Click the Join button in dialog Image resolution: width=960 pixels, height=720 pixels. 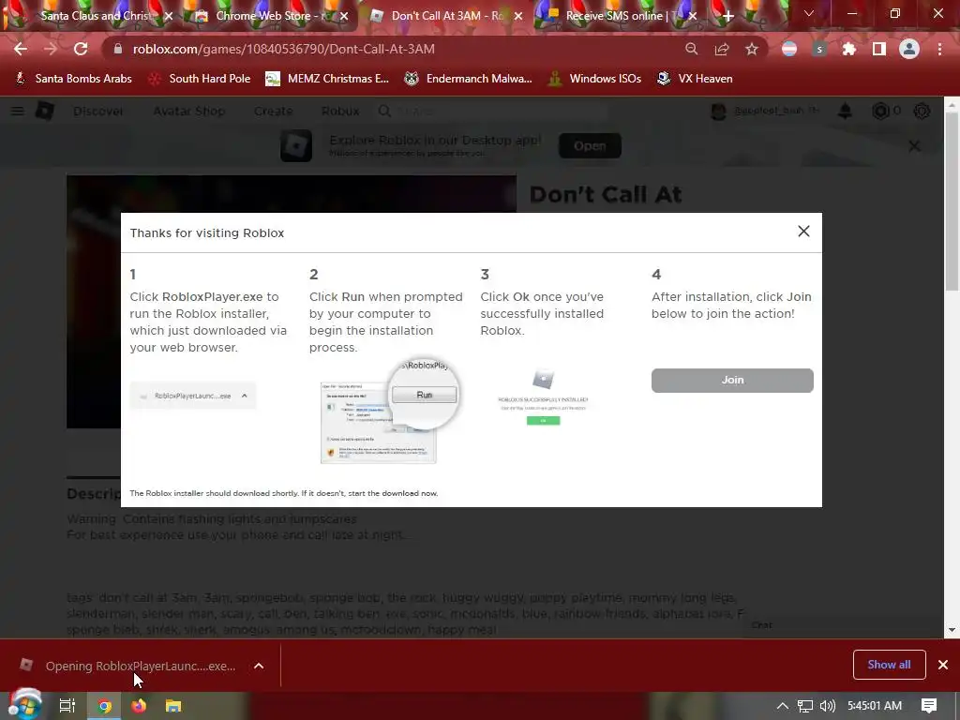point(732,381)
